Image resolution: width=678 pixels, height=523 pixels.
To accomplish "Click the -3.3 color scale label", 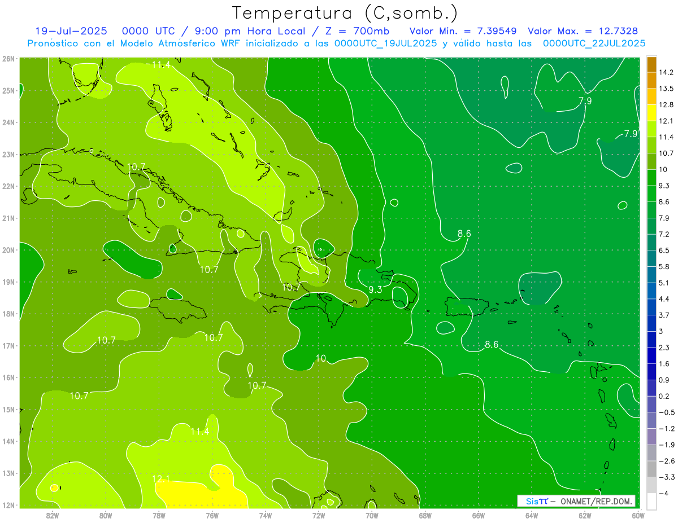I will 666,477.
